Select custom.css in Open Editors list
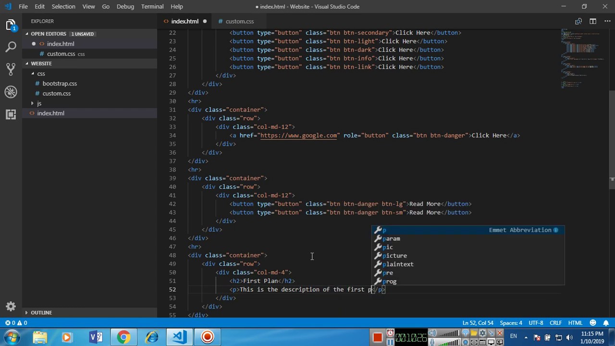This screenshot has width=615, height=346. click(x=61, y=54)
